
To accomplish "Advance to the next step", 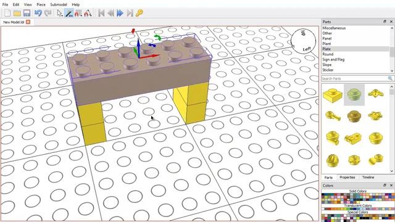I will coord(120,13).
